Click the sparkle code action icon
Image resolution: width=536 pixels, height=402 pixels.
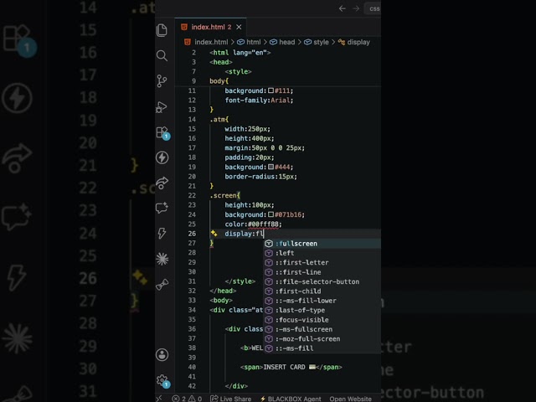pos(214,233)
